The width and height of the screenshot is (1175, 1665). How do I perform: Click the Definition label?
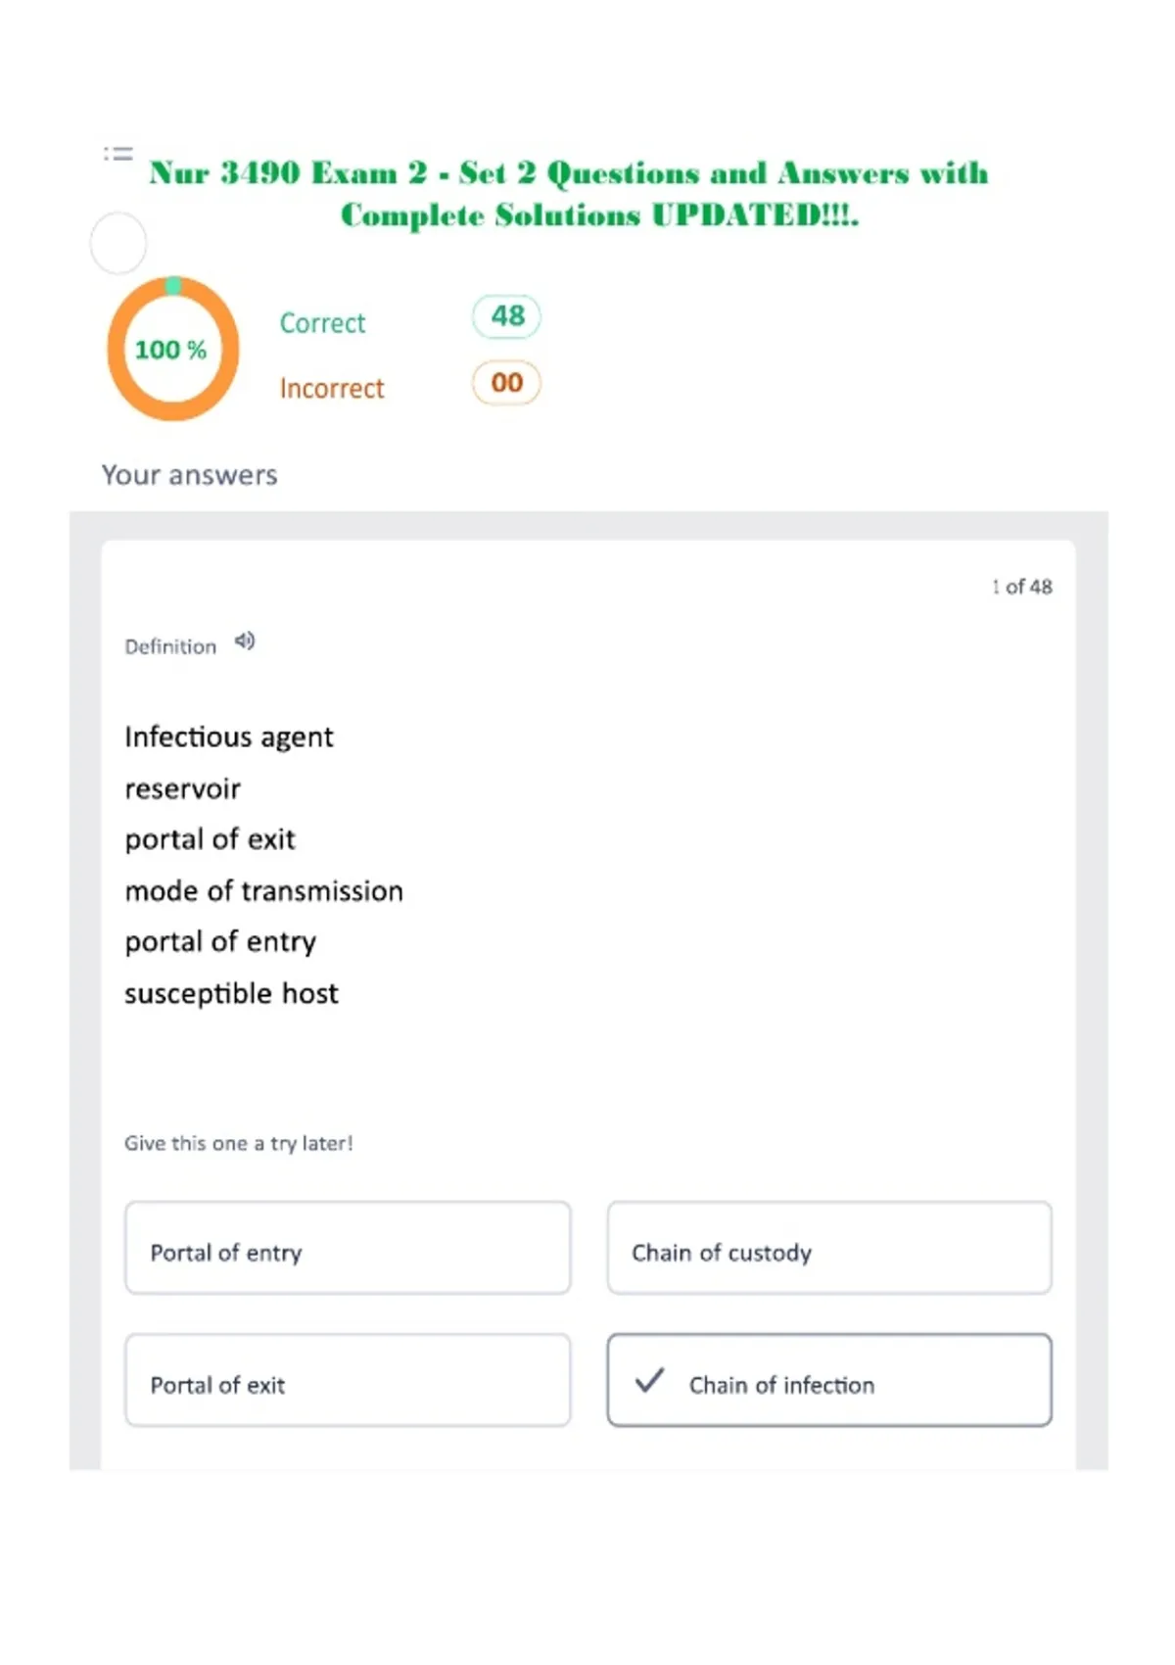[x=170, y=646]
